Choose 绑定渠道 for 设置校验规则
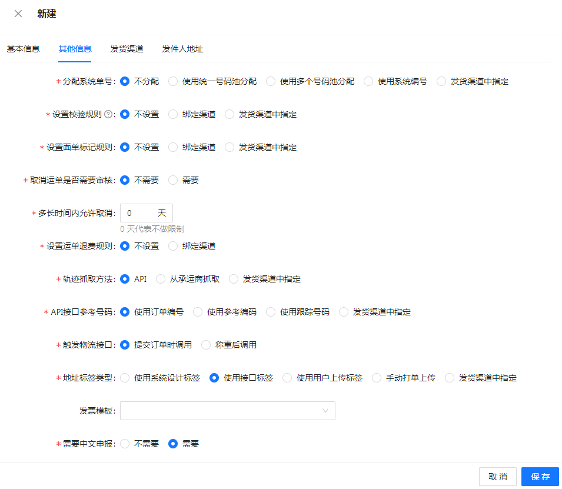This screenshot has height=489, width=562. tap(173, 114)
